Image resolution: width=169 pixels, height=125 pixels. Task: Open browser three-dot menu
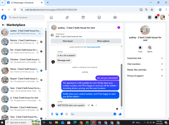click(166, 10)
